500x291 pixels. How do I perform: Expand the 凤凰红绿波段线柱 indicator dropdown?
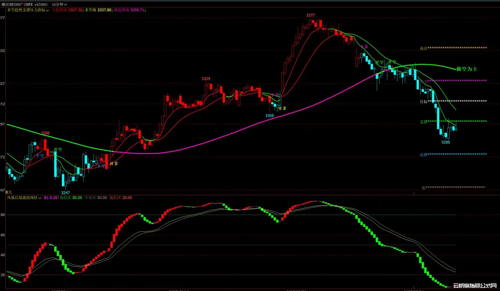pos(24,198)
